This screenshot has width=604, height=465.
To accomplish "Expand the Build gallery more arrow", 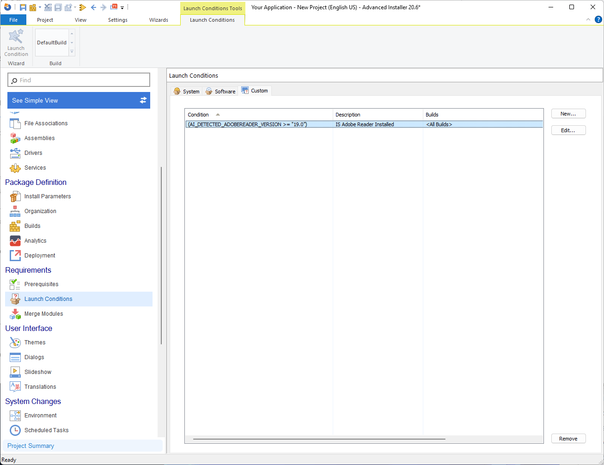I will click(72, 52).
